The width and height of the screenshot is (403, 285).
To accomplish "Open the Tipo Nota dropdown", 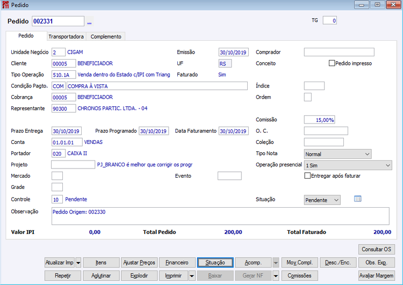I will 337,154.
